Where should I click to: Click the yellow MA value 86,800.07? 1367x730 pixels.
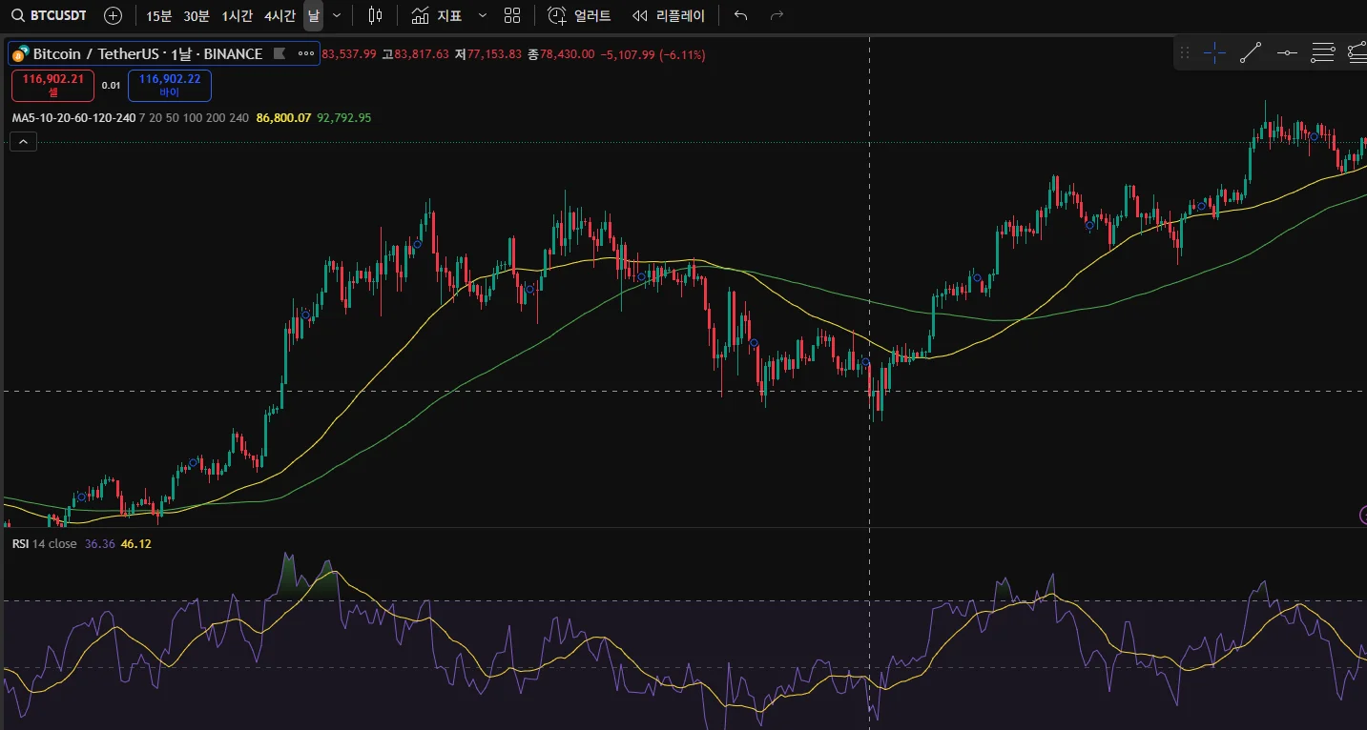283,118
